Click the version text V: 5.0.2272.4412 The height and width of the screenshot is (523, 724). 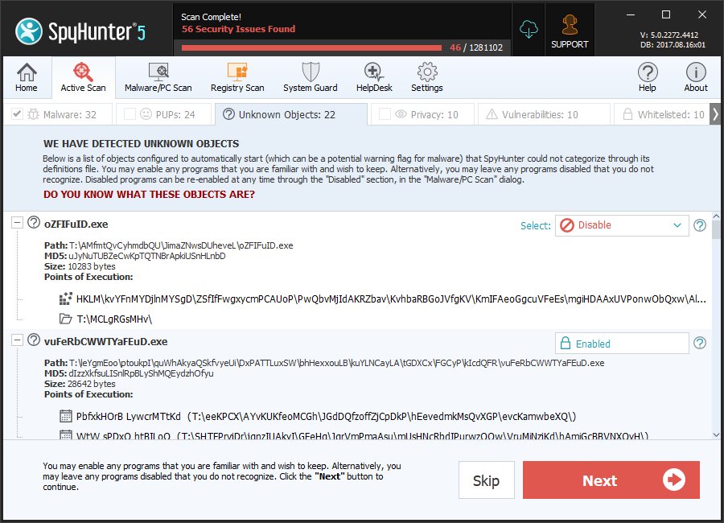coord(669,35)
